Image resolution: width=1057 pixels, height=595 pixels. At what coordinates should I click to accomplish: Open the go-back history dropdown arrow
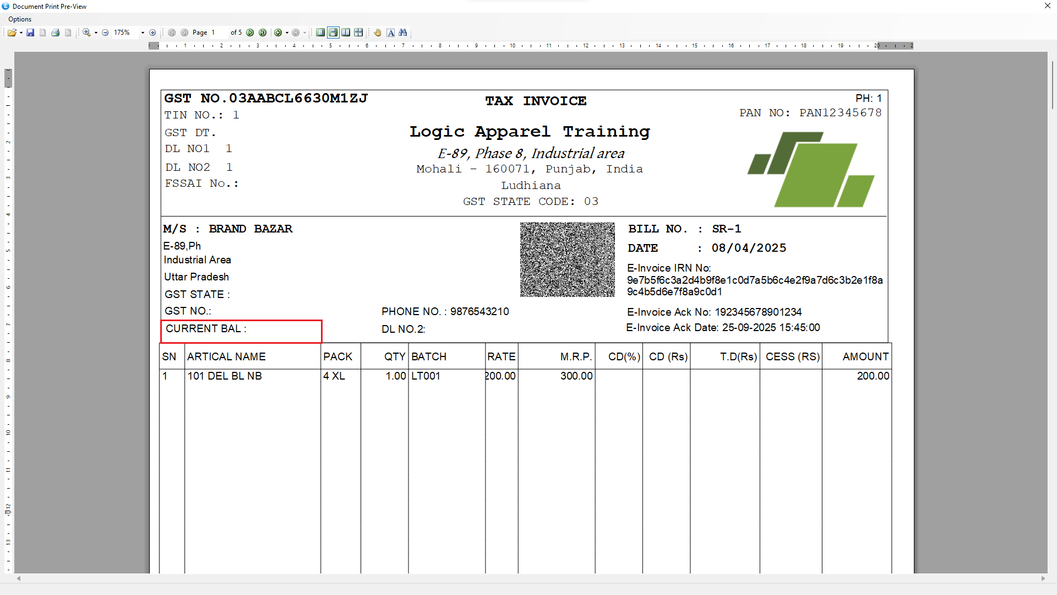[x=287, y=33]
